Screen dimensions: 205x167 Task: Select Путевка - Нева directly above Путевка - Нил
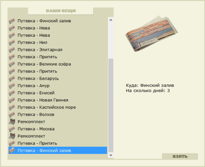(x=58, y=35)
